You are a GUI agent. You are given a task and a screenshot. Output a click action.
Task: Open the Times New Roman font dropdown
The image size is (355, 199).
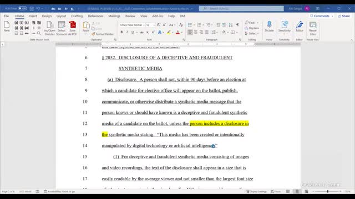coord(132,25)
